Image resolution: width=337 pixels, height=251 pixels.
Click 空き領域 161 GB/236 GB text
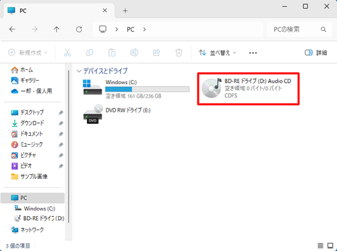[133, 96]
